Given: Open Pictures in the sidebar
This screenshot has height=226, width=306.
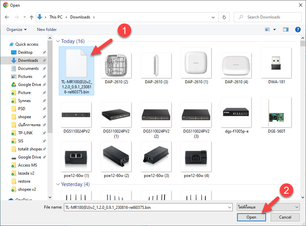Looking at the screenshot, I should [x=25, y=77].
